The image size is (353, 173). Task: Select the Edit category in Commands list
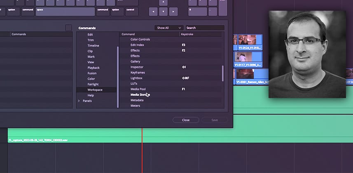coord(90,35)
